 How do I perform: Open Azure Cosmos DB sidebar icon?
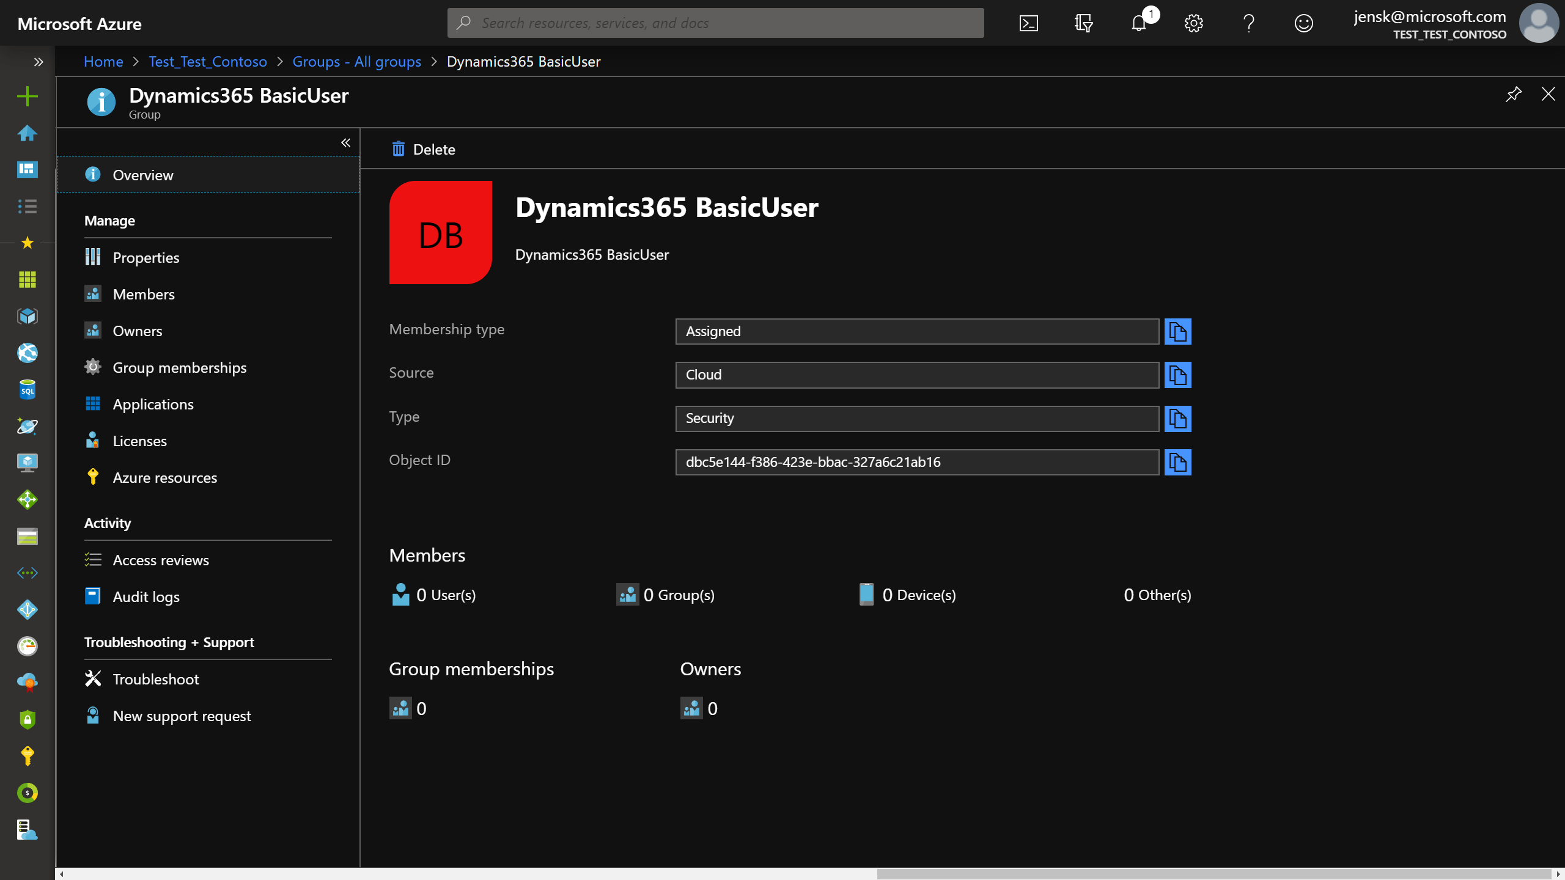coord(27,426)
